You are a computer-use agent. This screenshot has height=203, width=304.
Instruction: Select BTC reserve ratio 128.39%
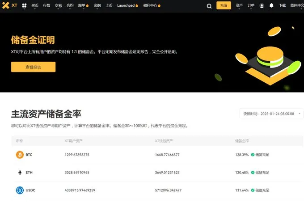point(242,155)
